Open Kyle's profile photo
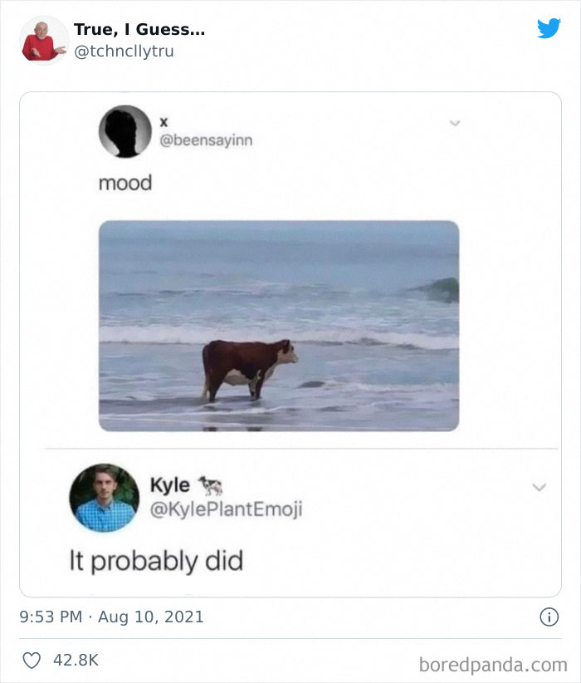This screenshot has height=683, width=581. 105,498
